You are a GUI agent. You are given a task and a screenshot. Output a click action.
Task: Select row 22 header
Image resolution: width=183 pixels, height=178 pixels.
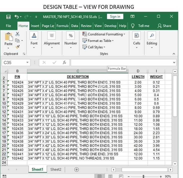(4, 154)
